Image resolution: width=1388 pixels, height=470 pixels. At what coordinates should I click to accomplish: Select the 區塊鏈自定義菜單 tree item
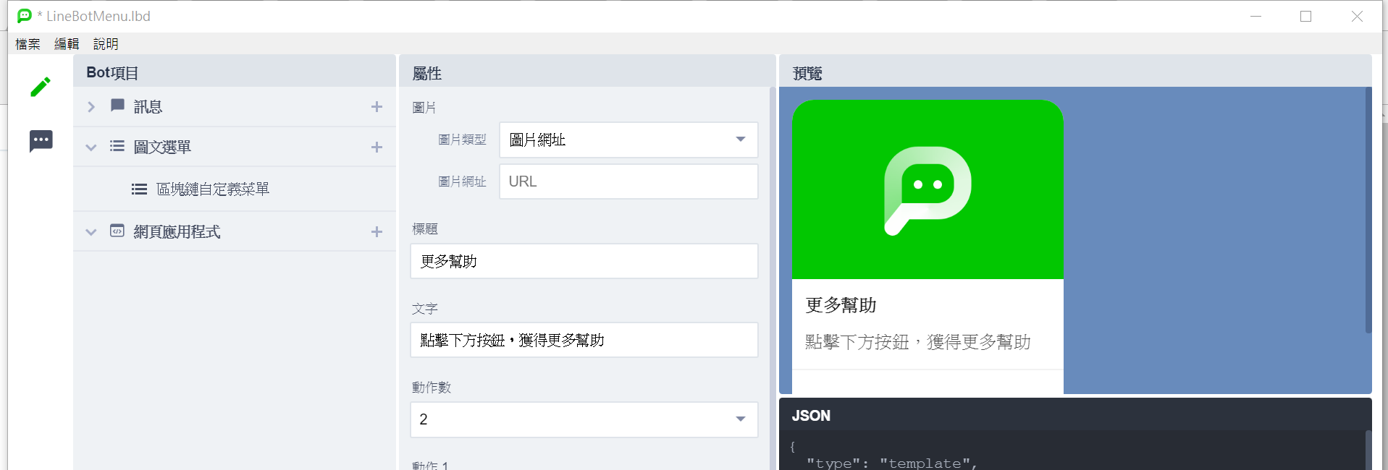(235, 189)
